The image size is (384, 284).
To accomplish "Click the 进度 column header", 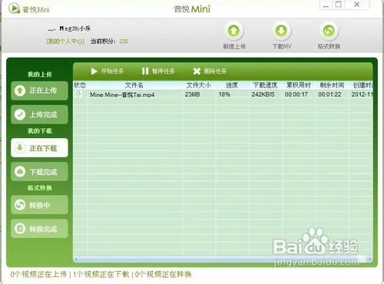I will (x=232, y=85).
